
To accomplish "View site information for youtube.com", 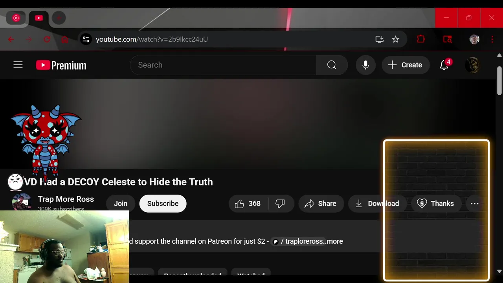I will 86,39.
